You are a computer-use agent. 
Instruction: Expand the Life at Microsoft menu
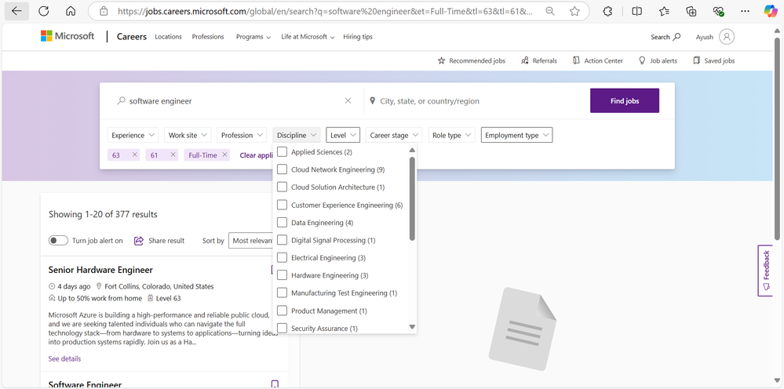tap(308, 36)
